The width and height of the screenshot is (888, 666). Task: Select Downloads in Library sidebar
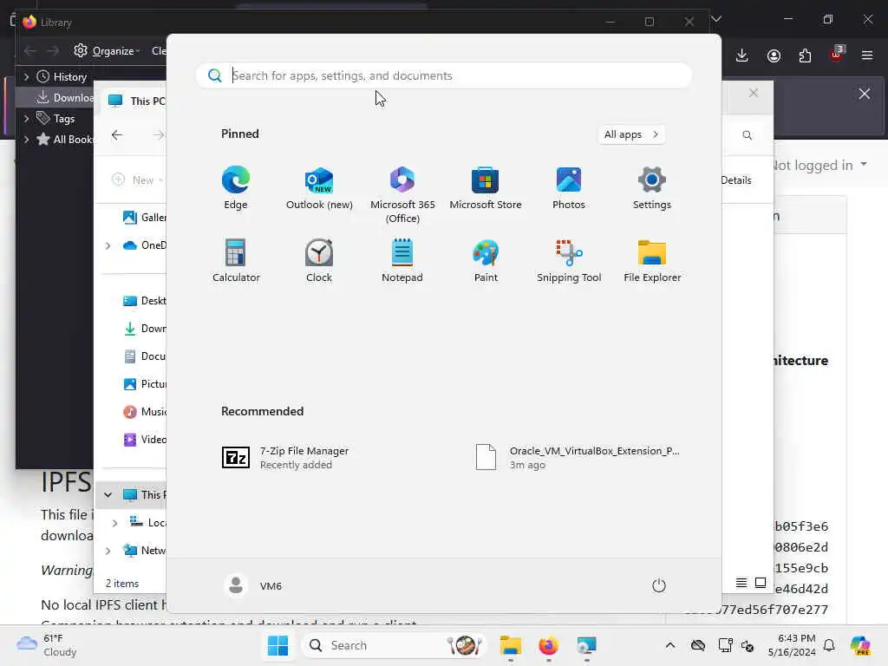pos(65,97)
